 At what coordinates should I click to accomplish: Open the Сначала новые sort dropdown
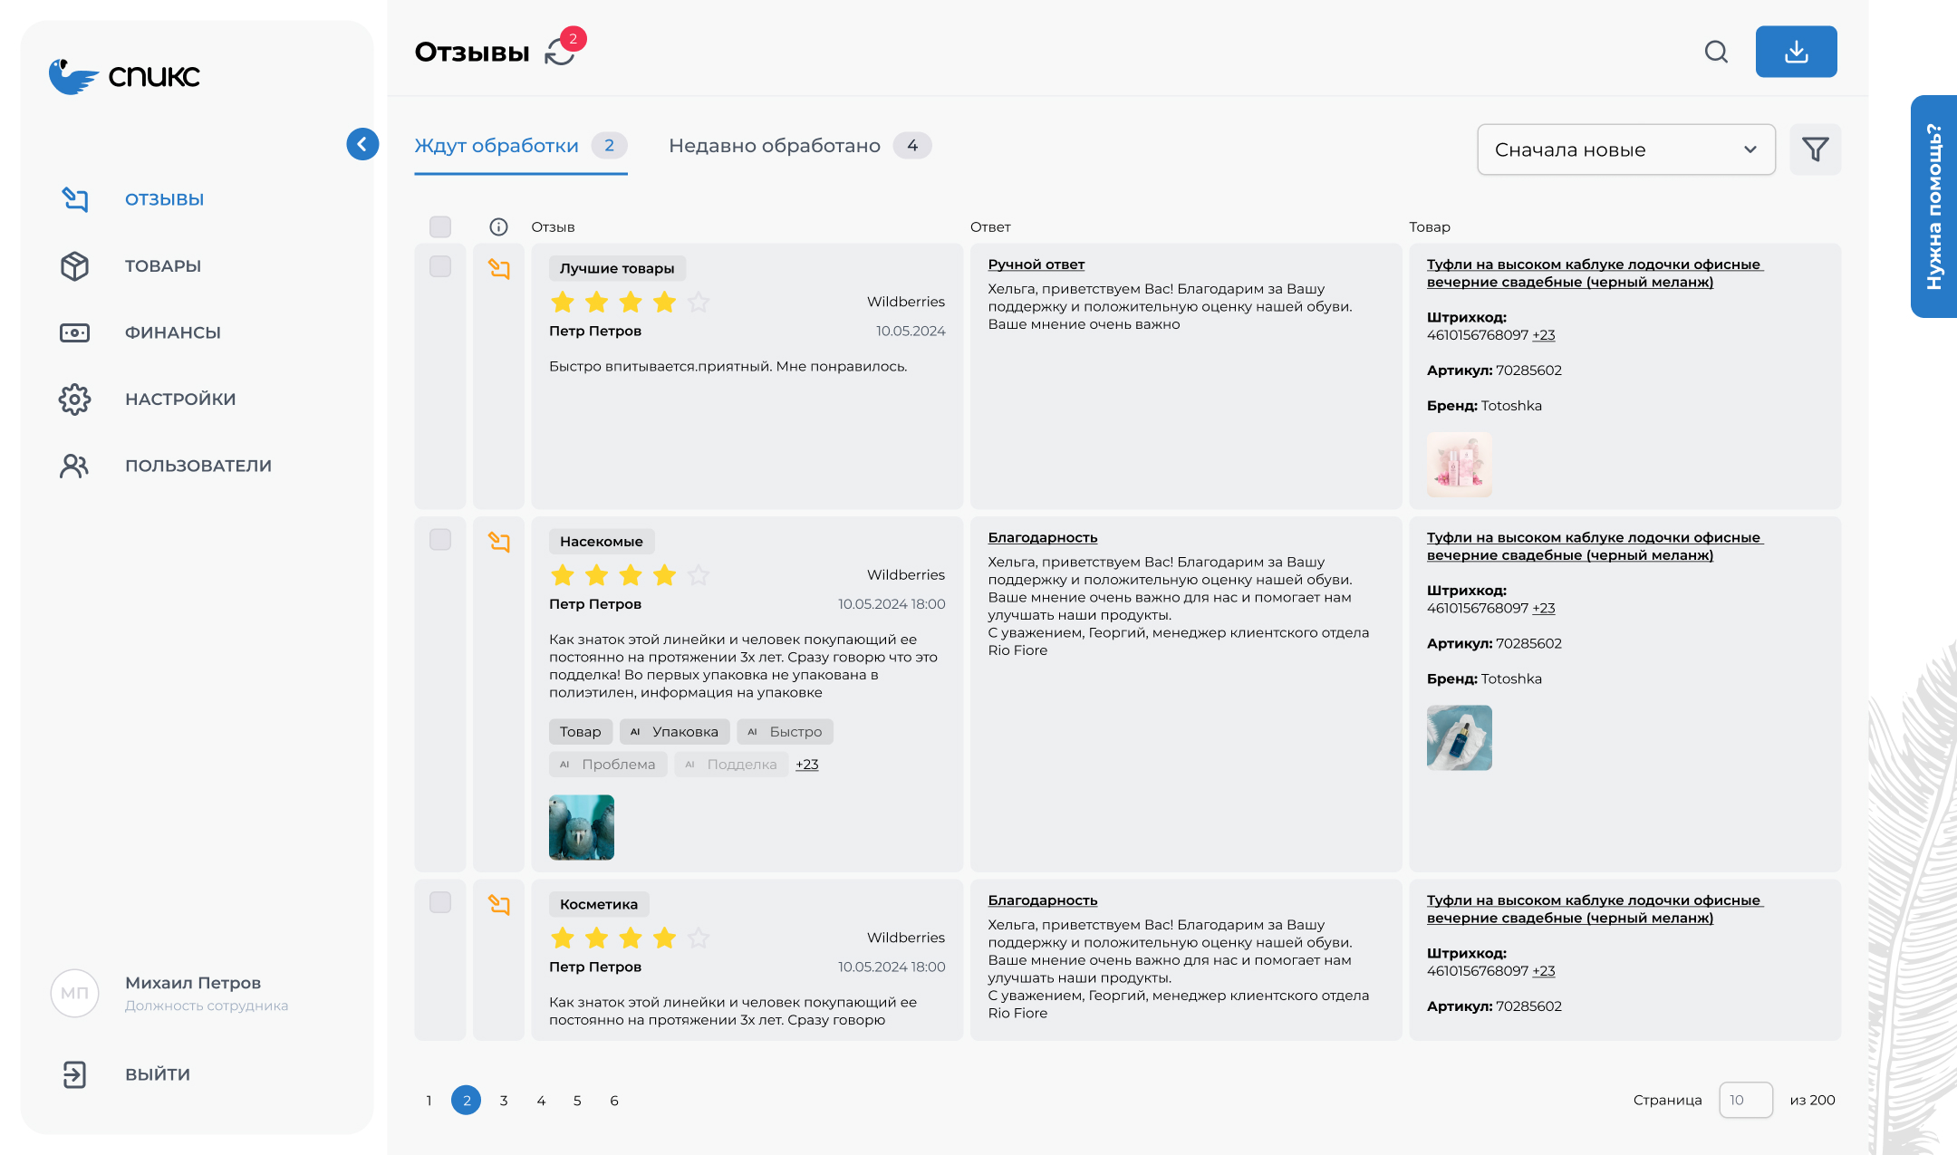[x=1625, y=149]
